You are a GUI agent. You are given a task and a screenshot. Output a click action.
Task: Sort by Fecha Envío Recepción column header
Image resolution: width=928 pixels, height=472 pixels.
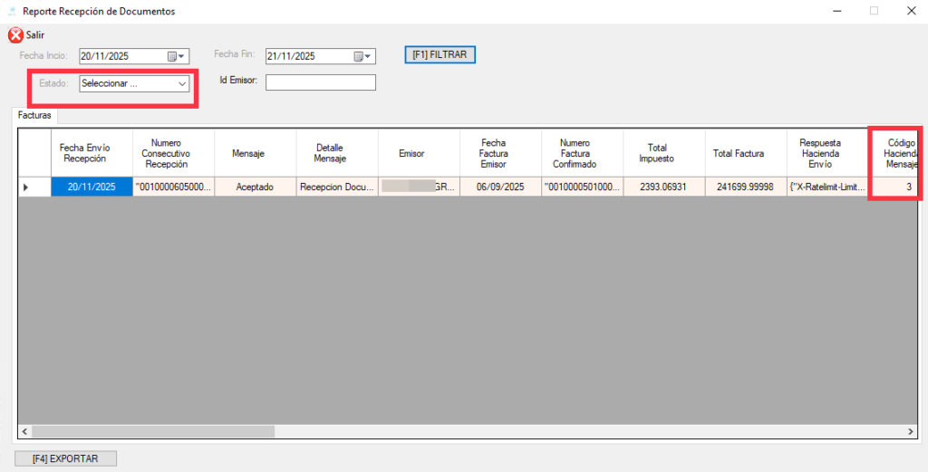[92, 153]
